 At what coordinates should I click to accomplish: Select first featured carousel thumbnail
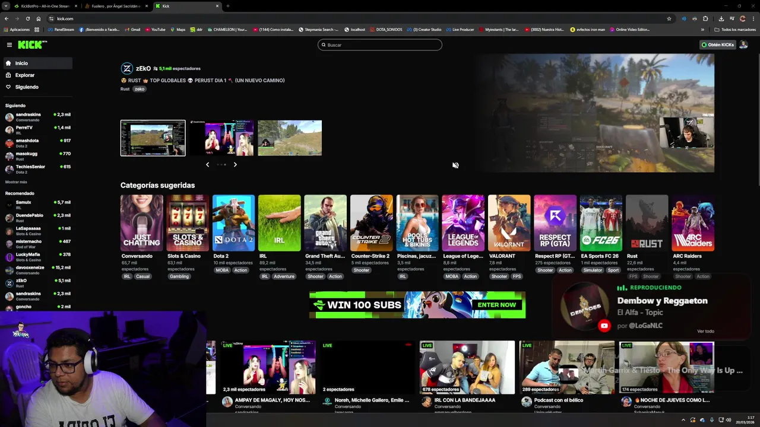153,138
